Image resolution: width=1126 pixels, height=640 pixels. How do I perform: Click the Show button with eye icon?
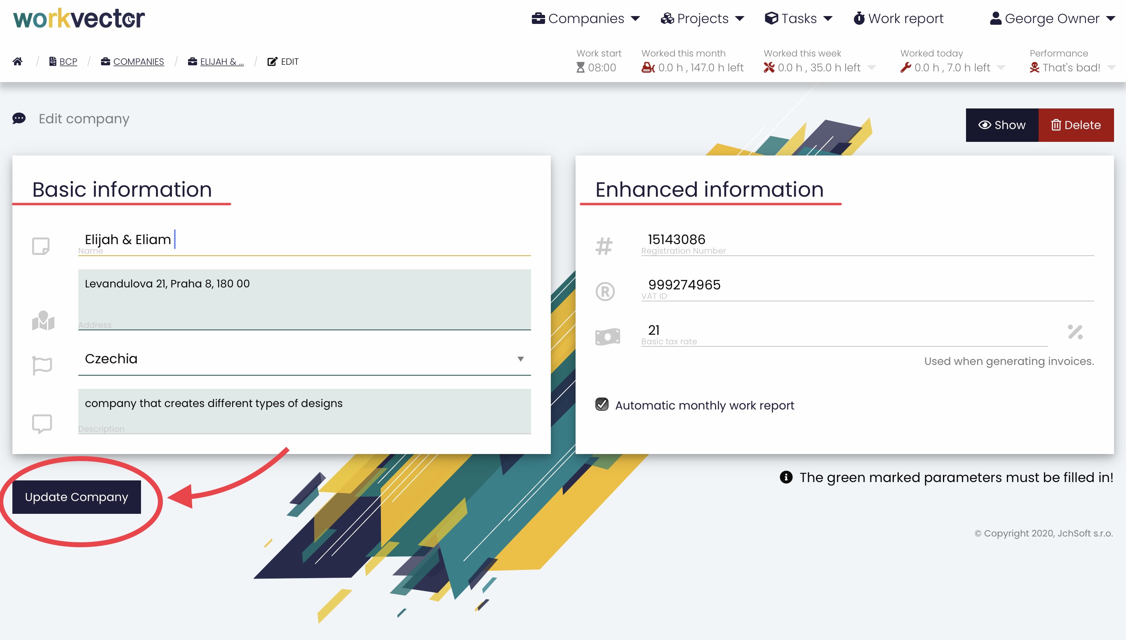click(1001, 125)
